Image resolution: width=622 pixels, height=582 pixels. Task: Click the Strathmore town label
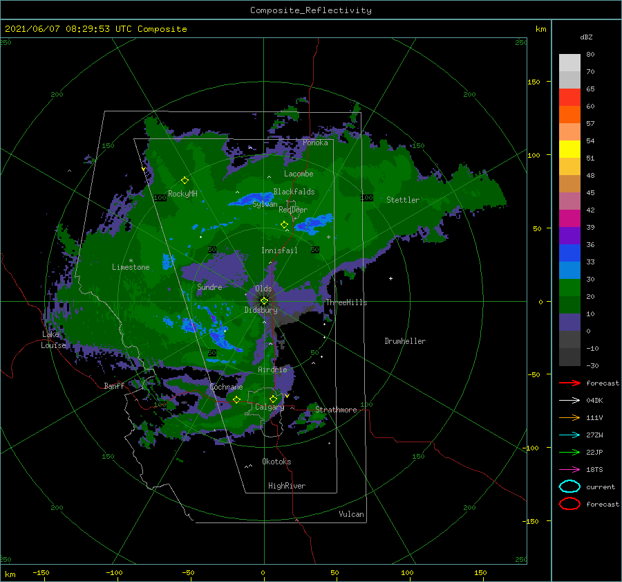[336, 410]
